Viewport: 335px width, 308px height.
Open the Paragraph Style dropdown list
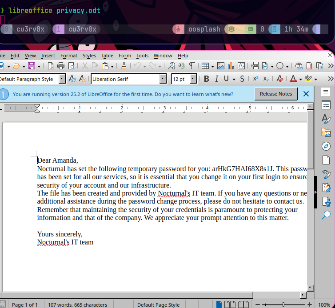click(61, 79)
